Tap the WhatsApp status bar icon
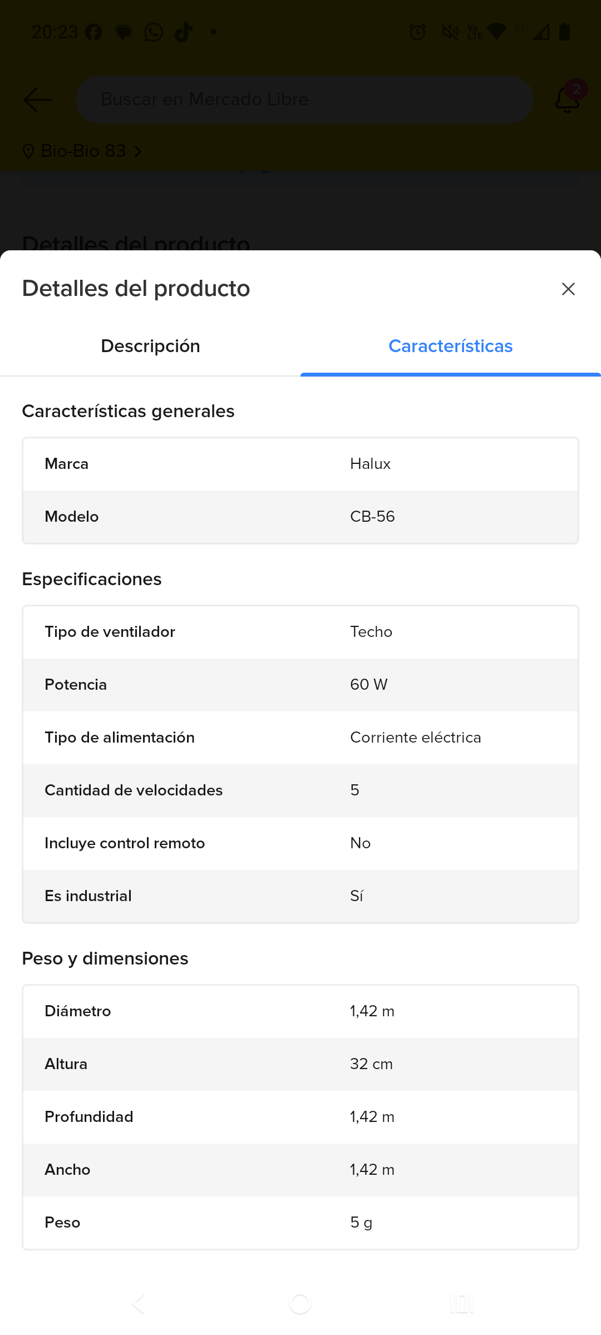 [154, 32]
